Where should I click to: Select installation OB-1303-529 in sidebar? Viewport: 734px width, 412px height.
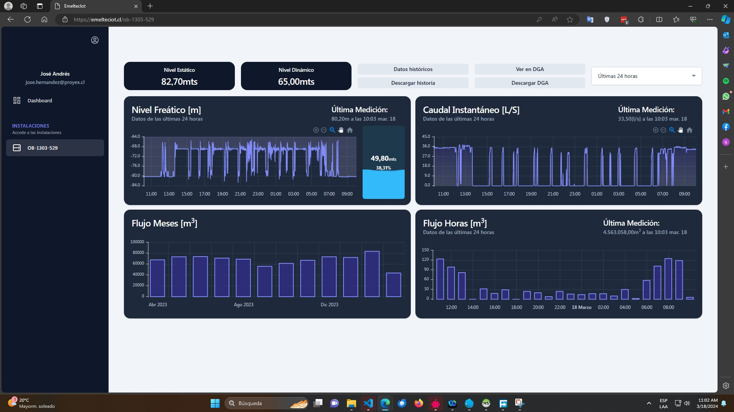pos(55,148)
